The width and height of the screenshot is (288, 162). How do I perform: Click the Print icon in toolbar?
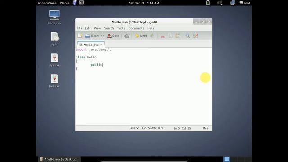[126, 36]
